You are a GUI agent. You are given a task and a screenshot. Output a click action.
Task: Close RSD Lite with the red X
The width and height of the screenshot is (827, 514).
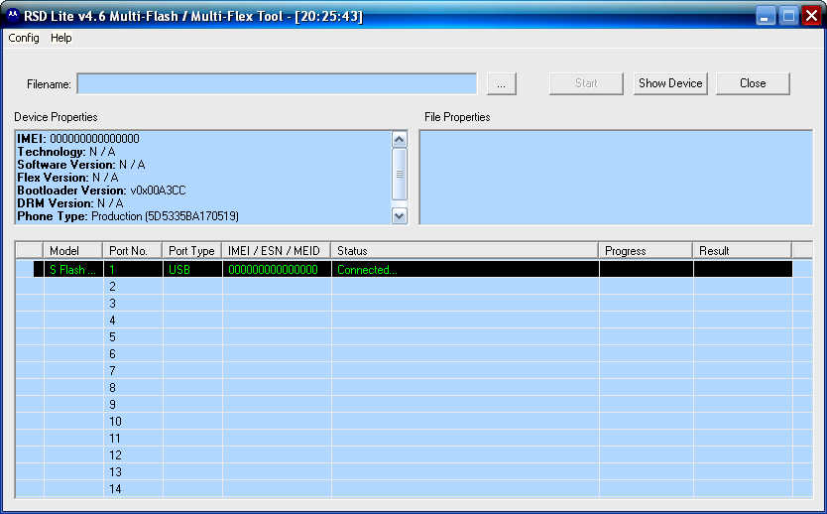click(811, 16)
